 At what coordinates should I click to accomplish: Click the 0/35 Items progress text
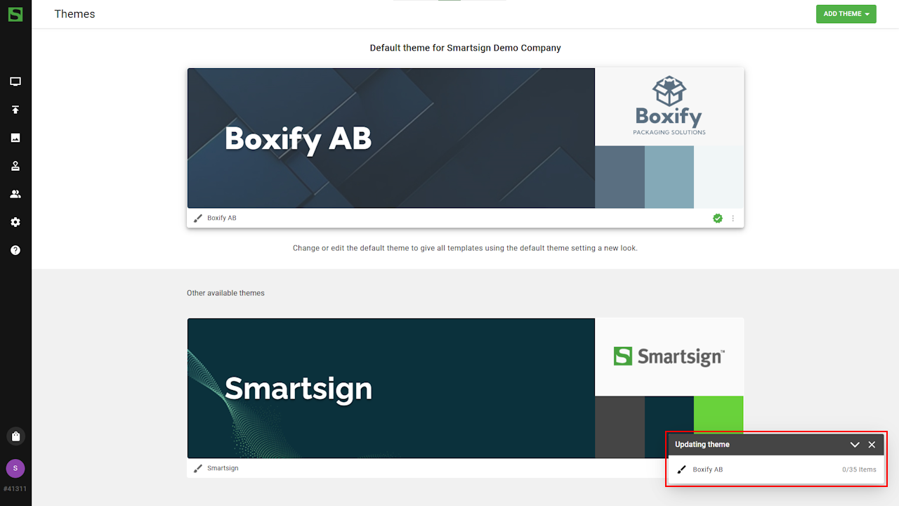[859, 469]
